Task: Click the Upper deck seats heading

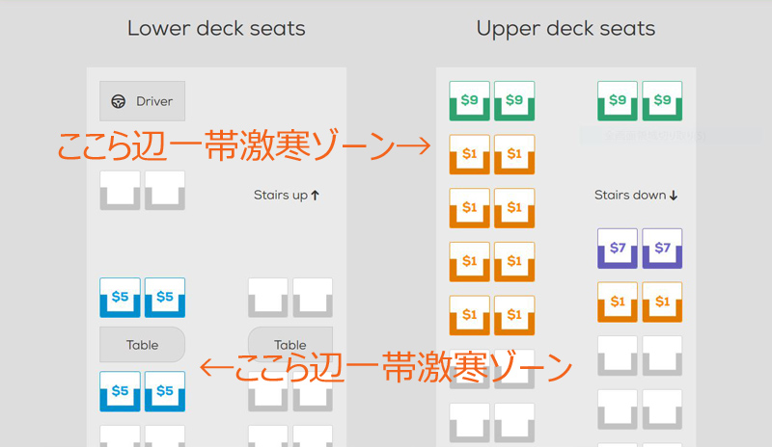Action: [565, 29]
